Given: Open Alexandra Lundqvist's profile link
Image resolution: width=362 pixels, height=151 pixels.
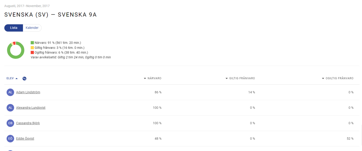Looking at the screenshot, I should [x=31, y=108].
